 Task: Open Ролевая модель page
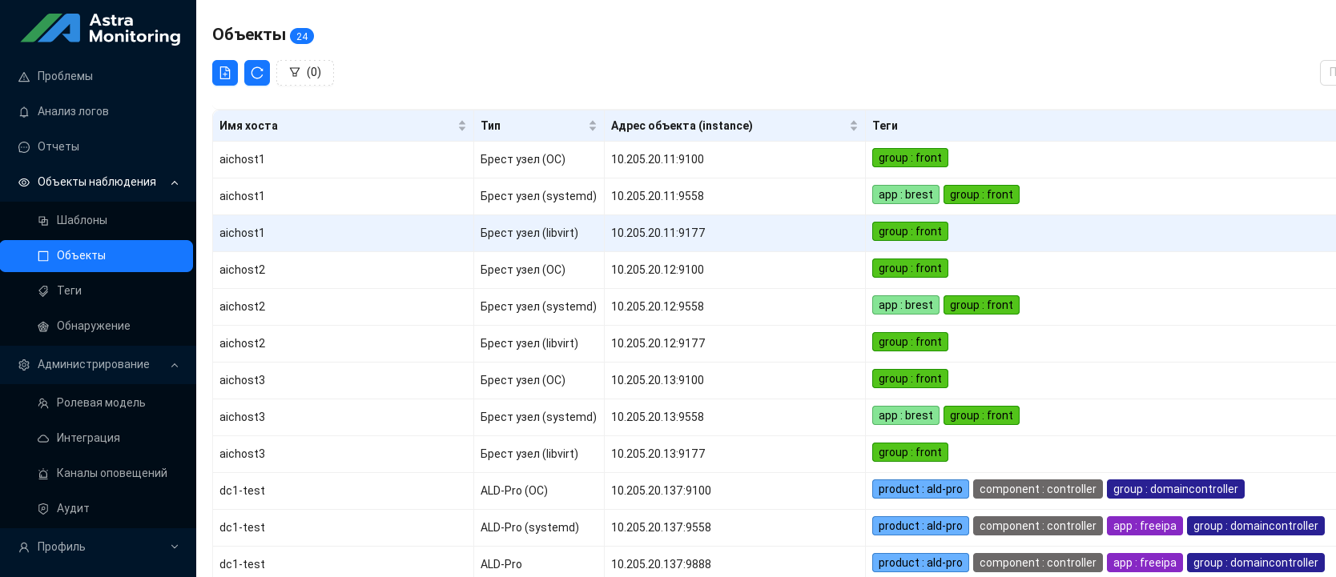[101, 403]
